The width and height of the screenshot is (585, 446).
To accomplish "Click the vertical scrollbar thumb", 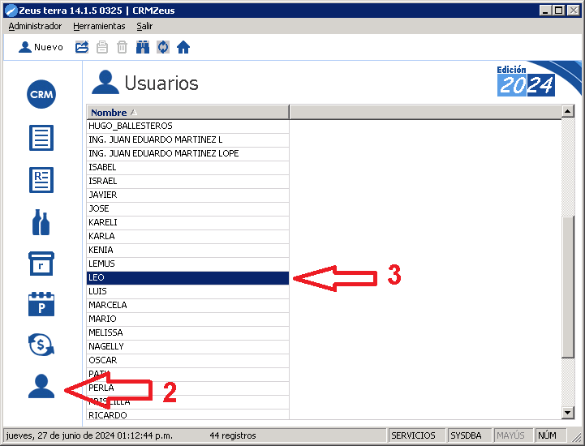I will pyautogui.click(x=567, y=287).
